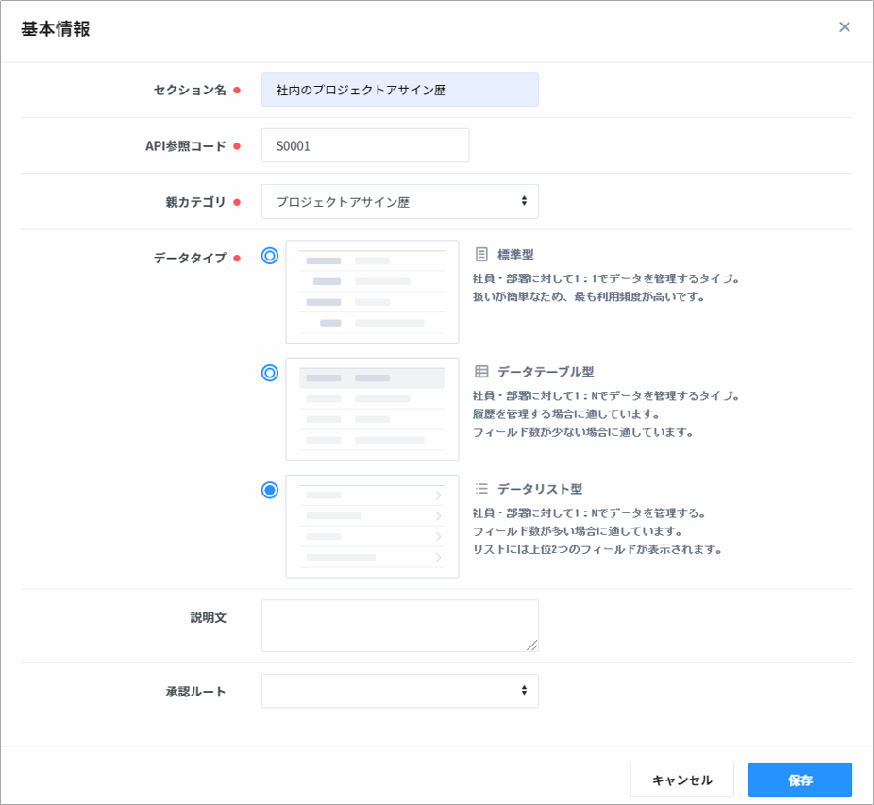Viewport: 874px width, 805px height.
Task: Click the 保存 button
Action: 799,780
